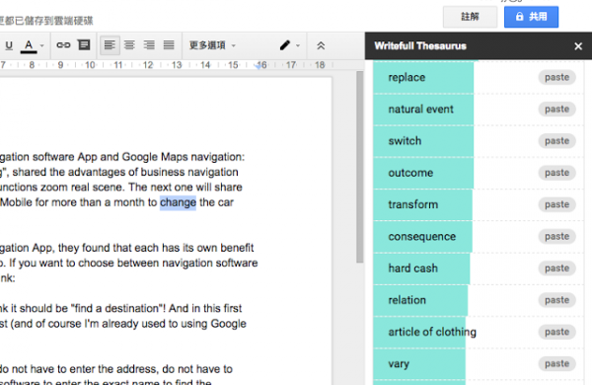Collapse the menus with double chevron
This screenshot has width=592, height=385.
pyautogui.click(x=321, y=45)
